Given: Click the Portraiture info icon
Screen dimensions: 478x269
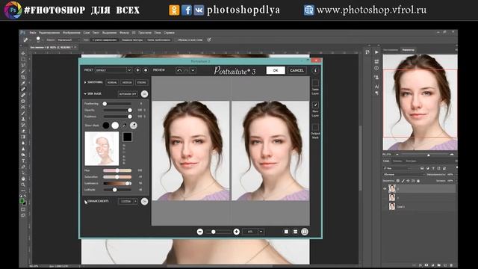Looking at the screenshot, I should [x=315, y=70].
